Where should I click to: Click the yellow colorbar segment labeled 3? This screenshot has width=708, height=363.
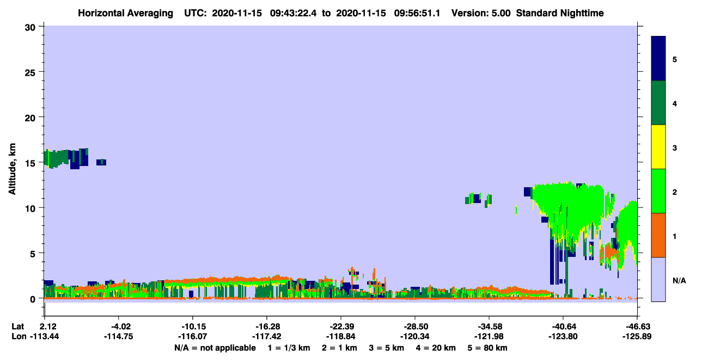click(658, 147)
